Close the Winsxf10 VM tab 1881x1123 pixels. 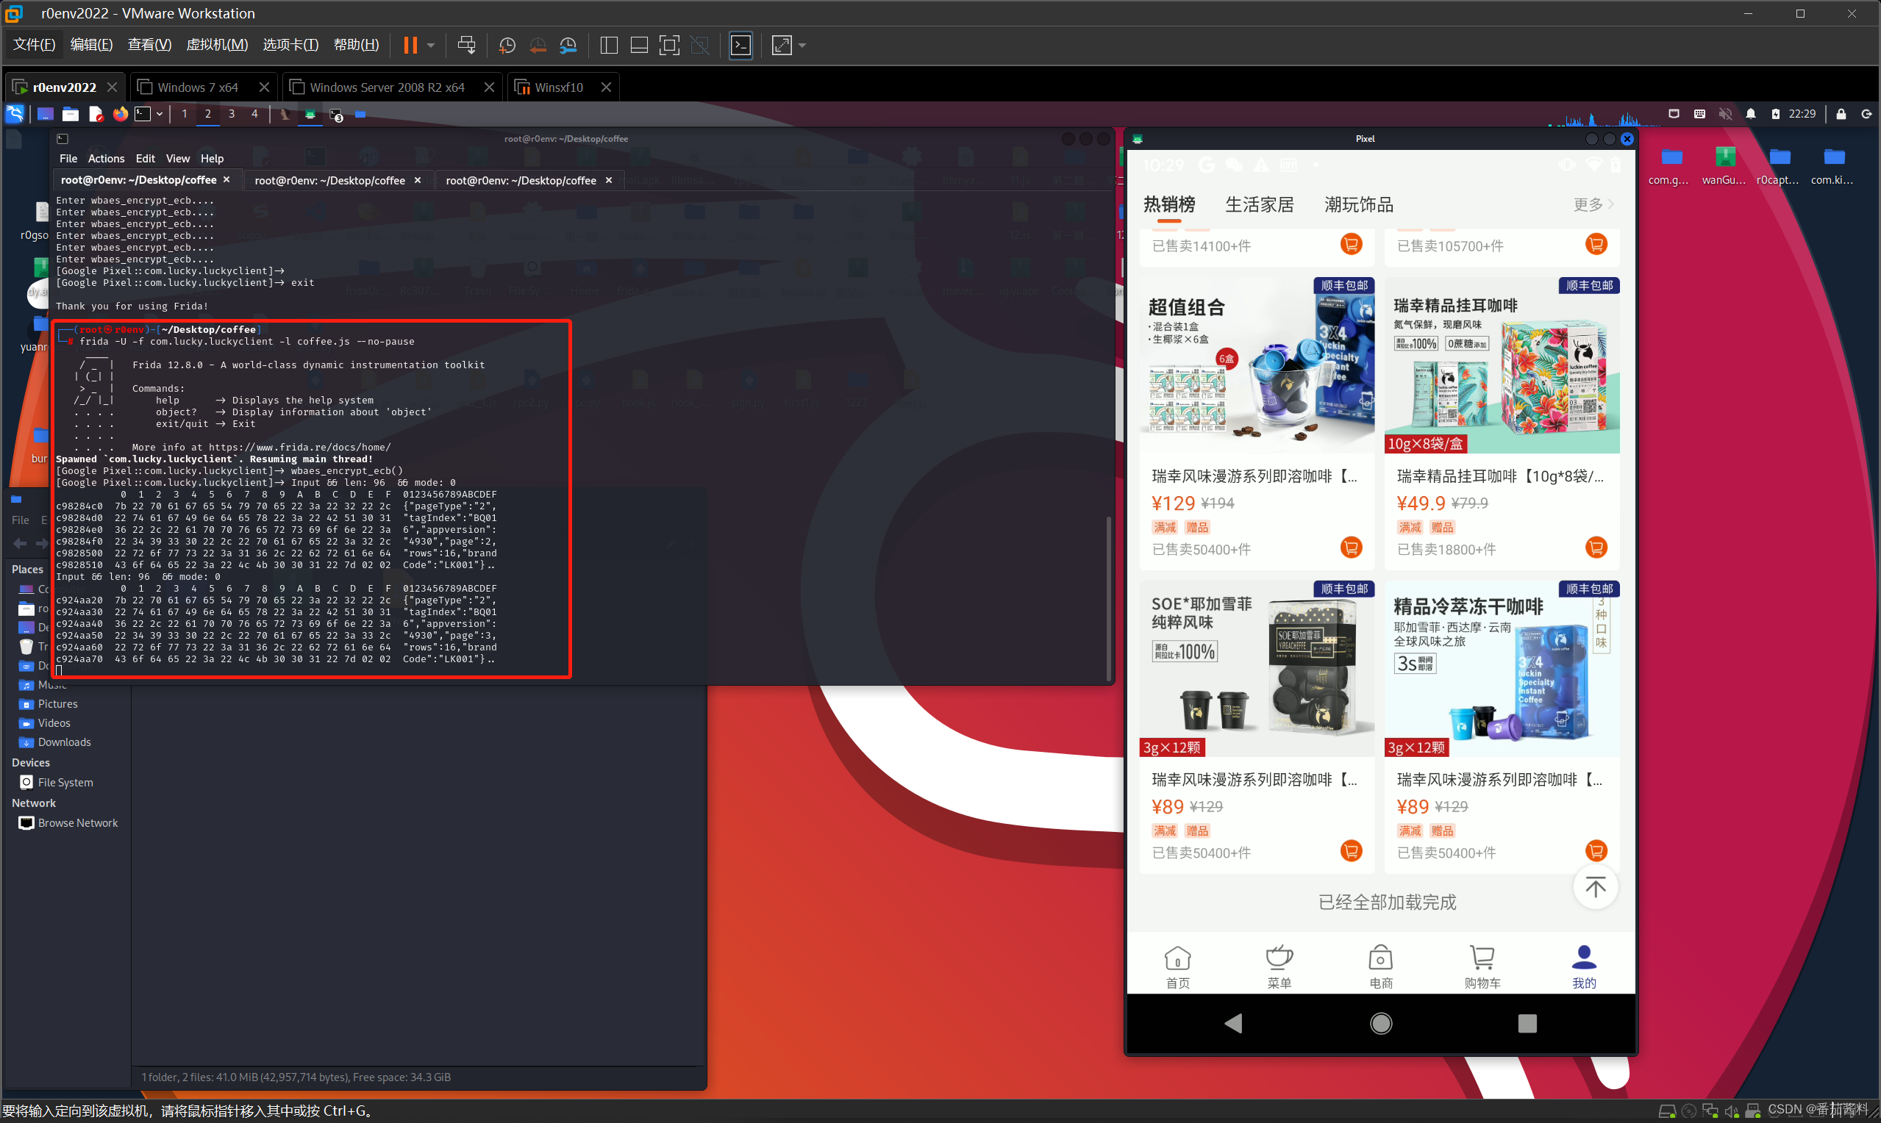(x=606, y=87)
